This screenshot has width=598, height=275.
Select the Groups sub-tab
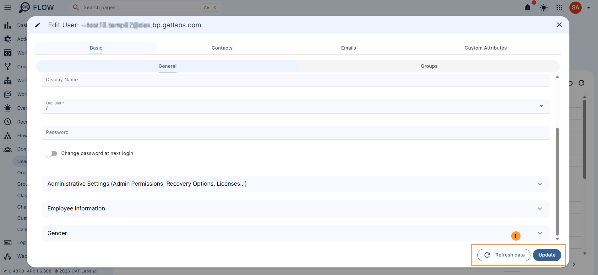point(429,66)
